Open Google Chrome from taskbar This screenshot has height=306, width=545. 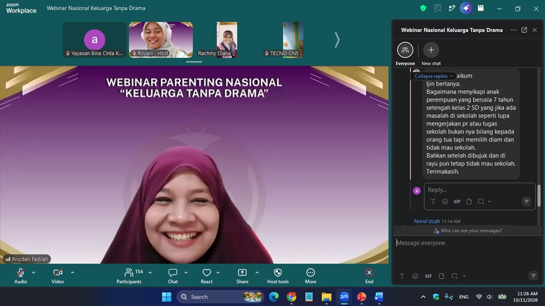292,297
